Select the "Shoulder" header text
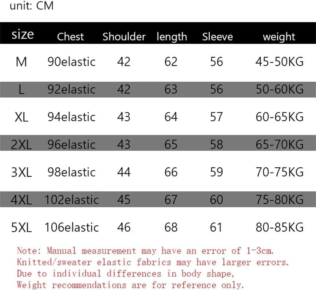 coord(124,37)
